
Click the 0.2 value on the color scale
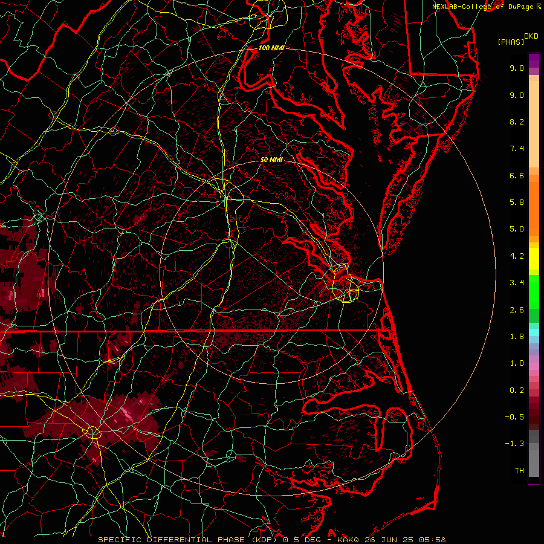[x=517, y=390]
